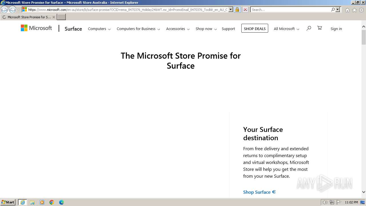Expand the Computers menu
This screenshot has height=206, width=366.
point(99,29)
